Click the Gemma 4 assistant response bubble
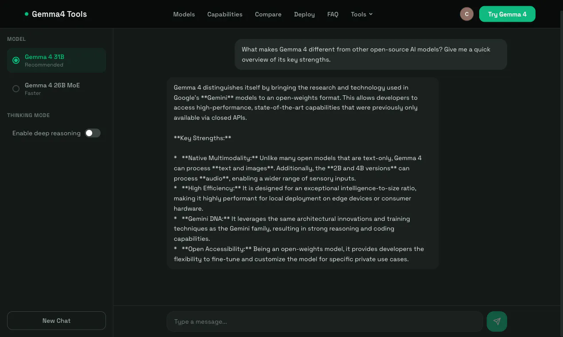 point(302,173)
